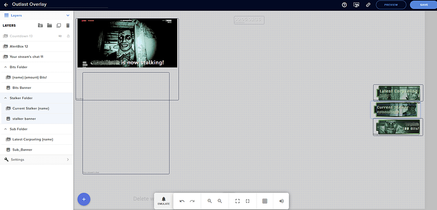Image resolution: width=437 pixels, height=210 pixels.
Task: Toggle the canvas grid
Action: pyautogui.click(x=265, y=201)
